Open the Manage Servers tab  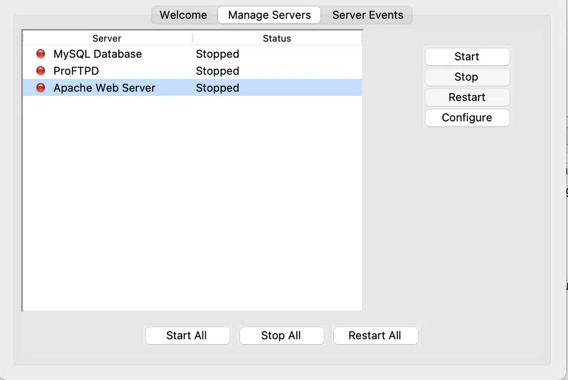point(269,15)
